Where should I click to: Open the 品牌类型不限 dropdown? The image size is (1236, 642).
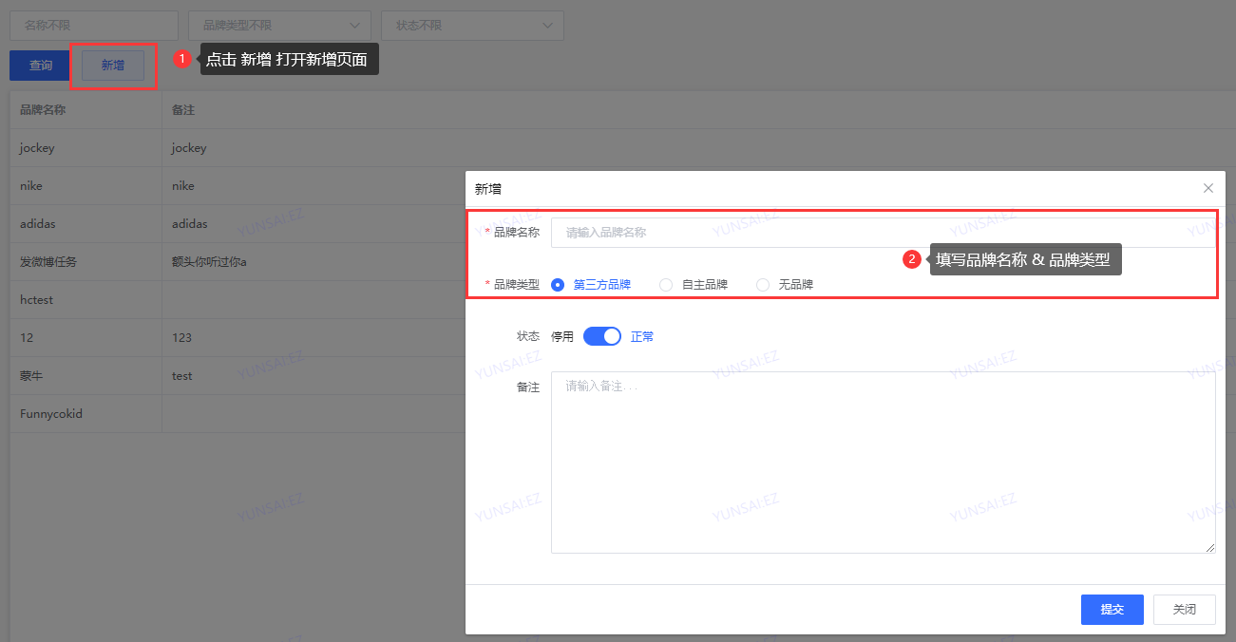(279, 26)
